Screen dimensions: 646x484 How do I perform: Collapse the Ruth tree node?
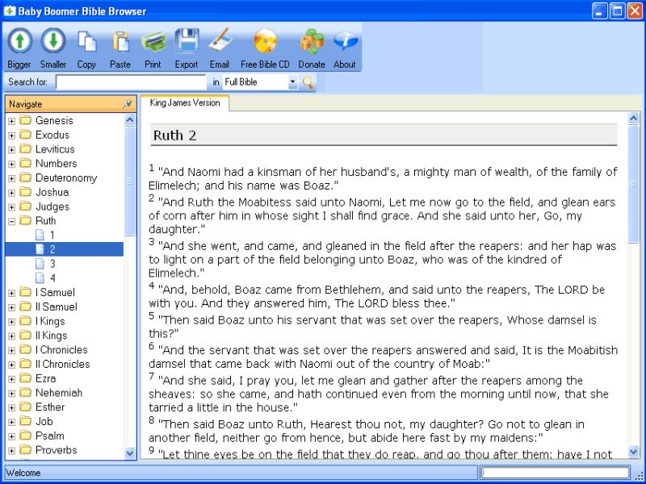(11, 221)
